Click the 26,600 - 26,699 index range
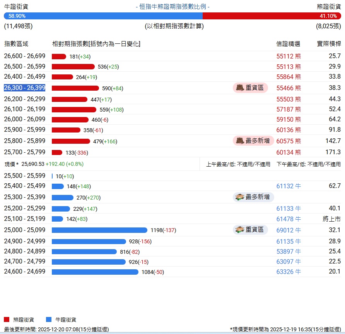Viewport: 345px width, 334px height. click(x=25, y=56)
